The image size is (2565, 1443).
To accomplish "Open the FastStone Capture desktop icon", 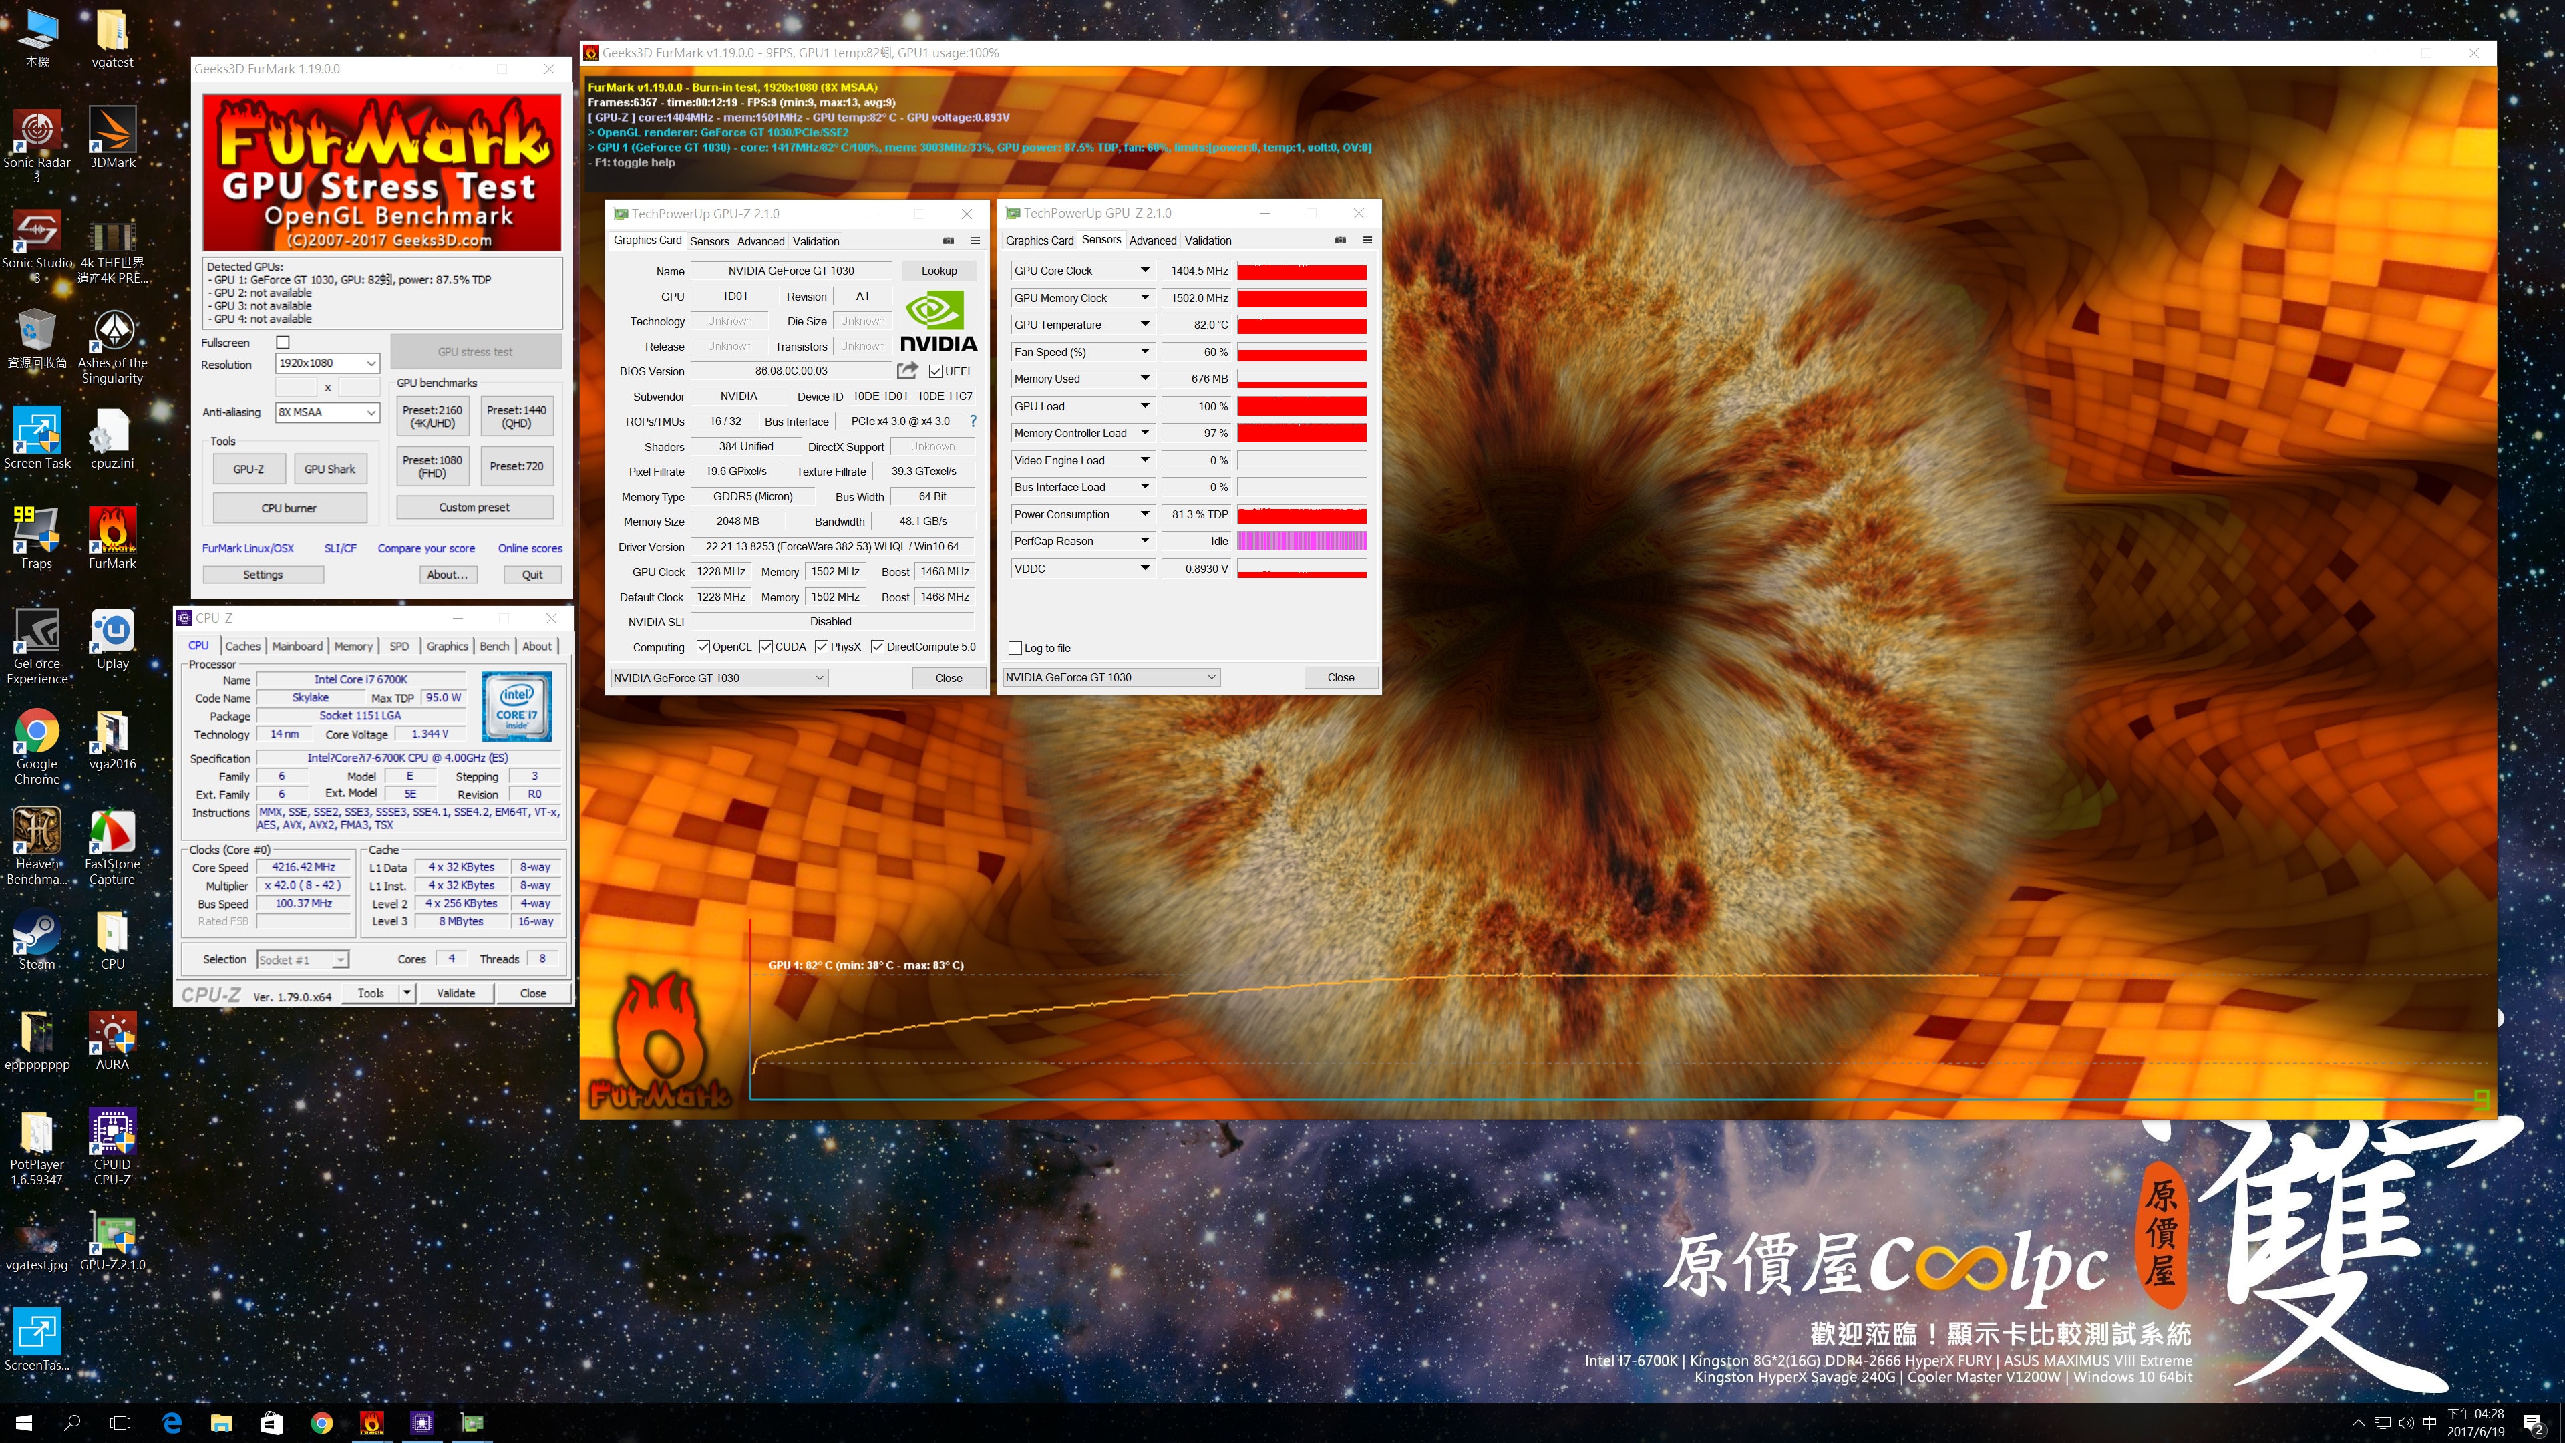I will tap(112, 846).
